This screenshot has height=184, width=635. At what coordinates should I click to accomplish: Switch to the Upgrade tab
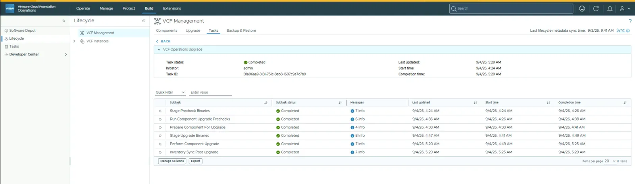click(x=193, y=31)
